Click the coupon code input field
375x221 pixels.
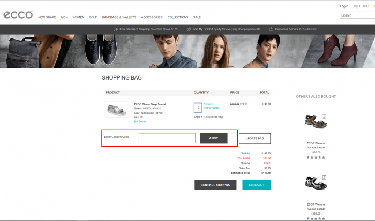[x=167, y=138]
